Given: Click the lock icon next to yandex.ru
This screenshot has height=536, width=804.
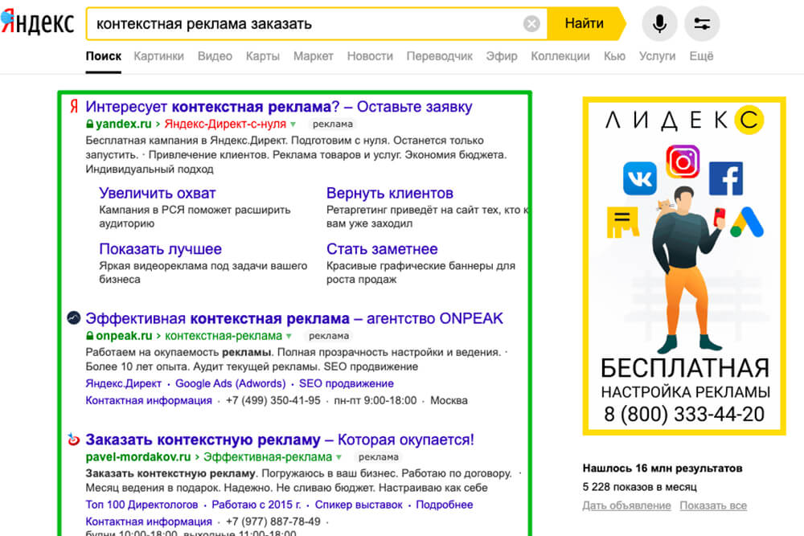Looking at the screenshot, I should (90, 124).
